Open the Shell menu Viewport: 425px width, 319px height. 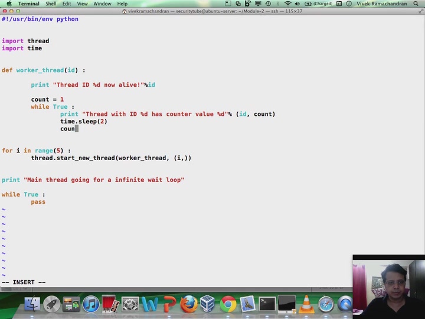point(51,4)
